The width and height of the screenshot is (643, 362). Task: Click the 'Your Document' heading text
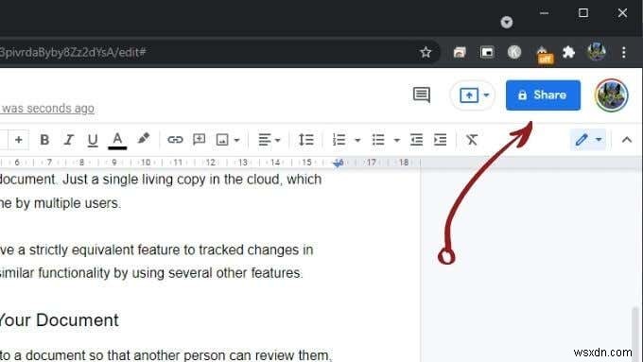pos(60,320)
